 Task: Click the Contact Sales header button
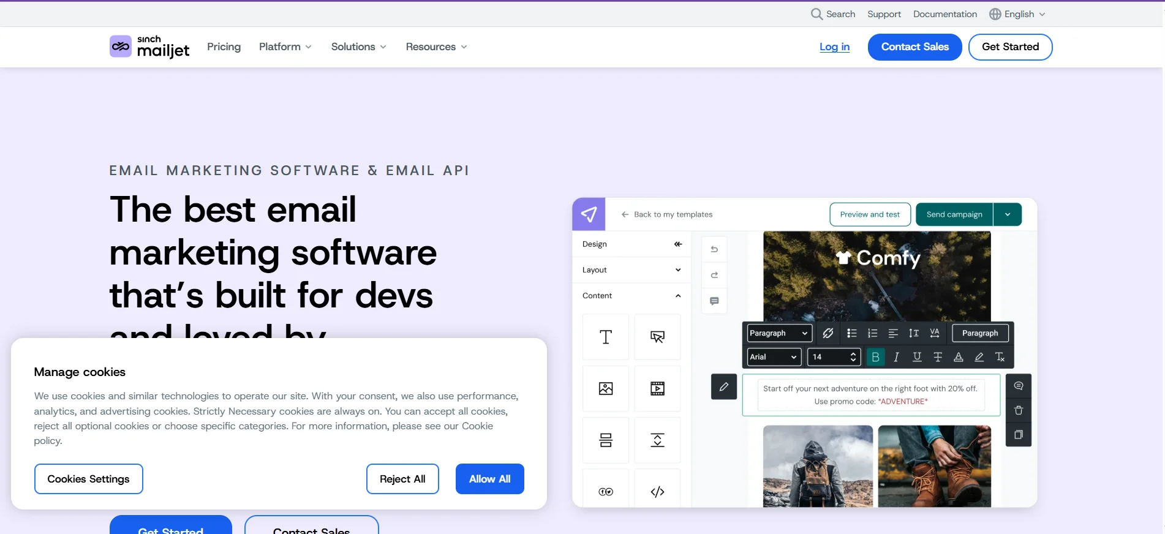(914, 47)
